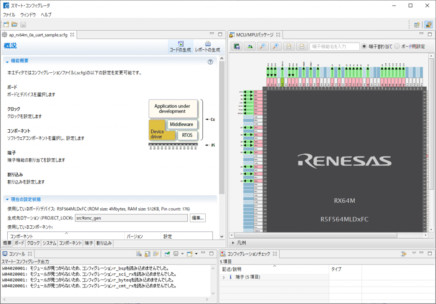Collapse the 現在の設定状態 section
This screenshot has height=304, width=436.
7,199
